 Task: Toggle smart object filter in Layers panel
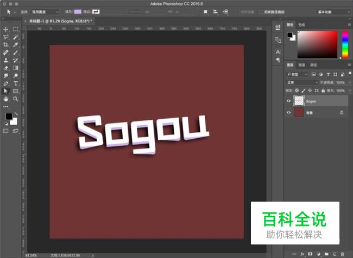click(343, 74)
